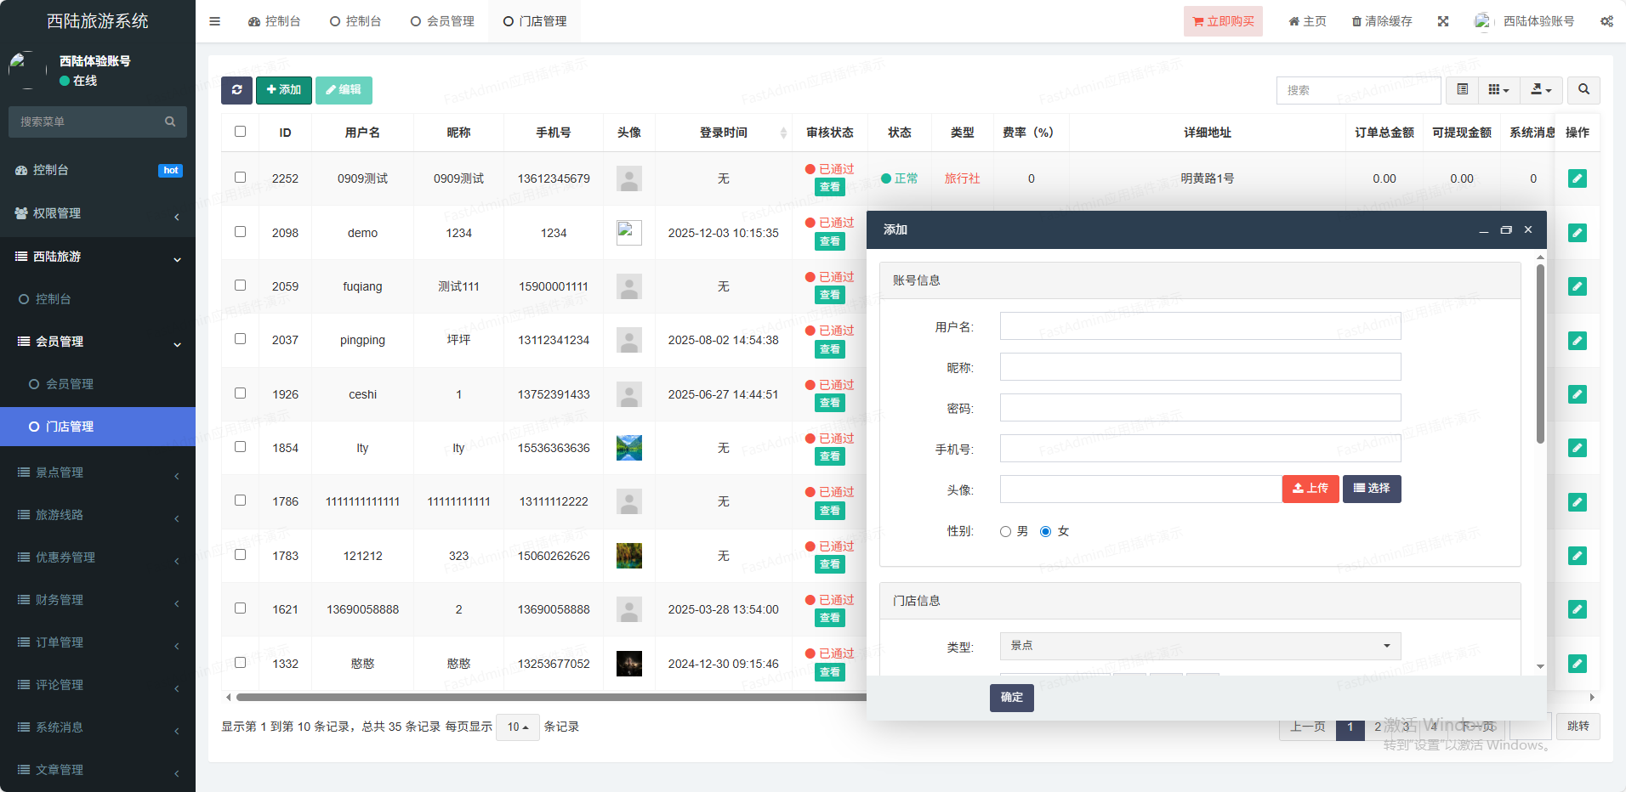
Task: Toggle the select-all header checkbox
Action: (x=240, y=132)
